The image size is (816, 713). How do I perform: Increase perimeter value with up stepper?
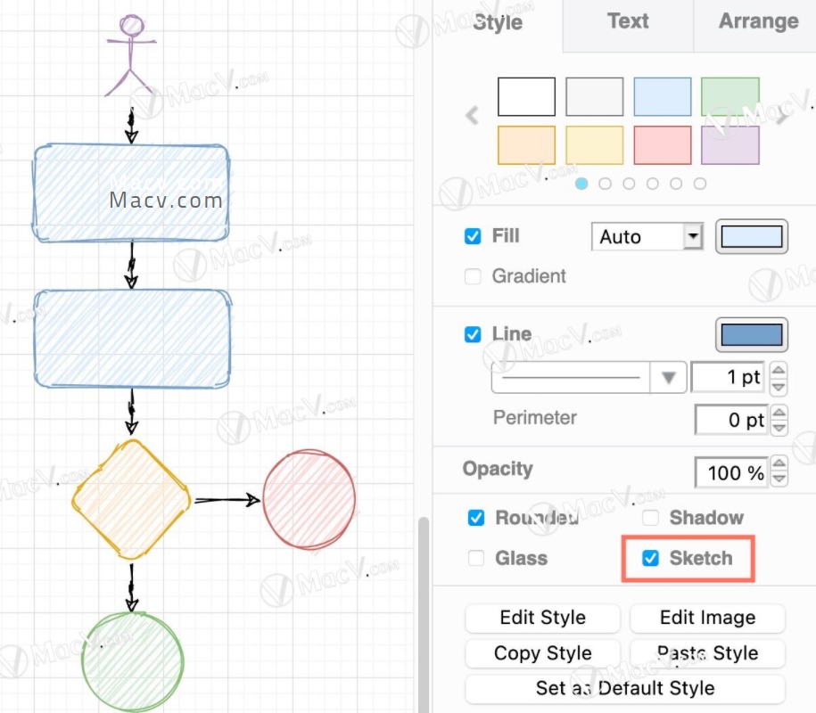pos(779,412)
